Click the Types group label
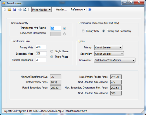This screenshot has height=115, width=146. point(81,41)
